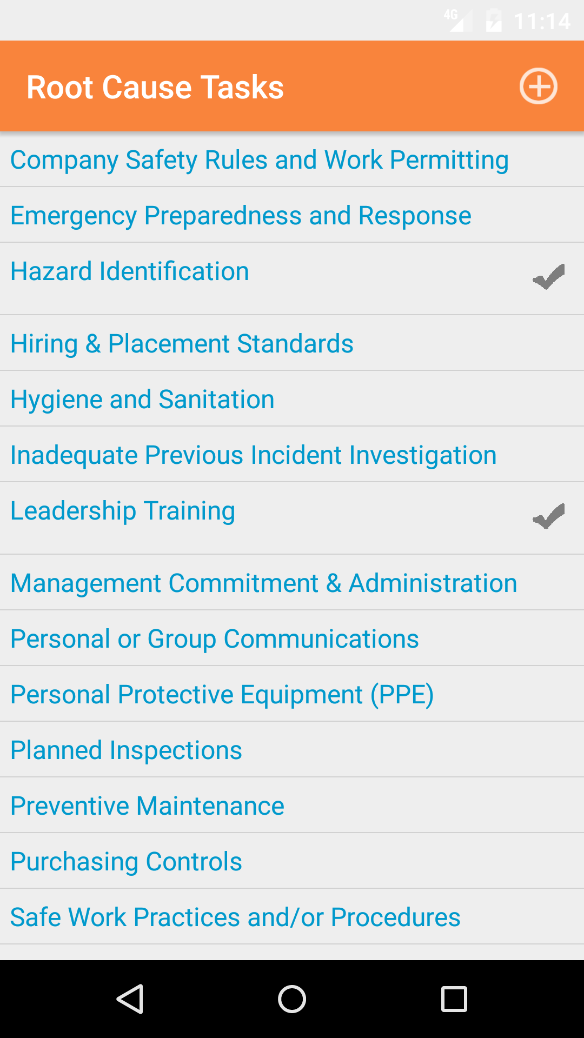
Task: Select Planned Inspections entry
Action: coord(126,750)
